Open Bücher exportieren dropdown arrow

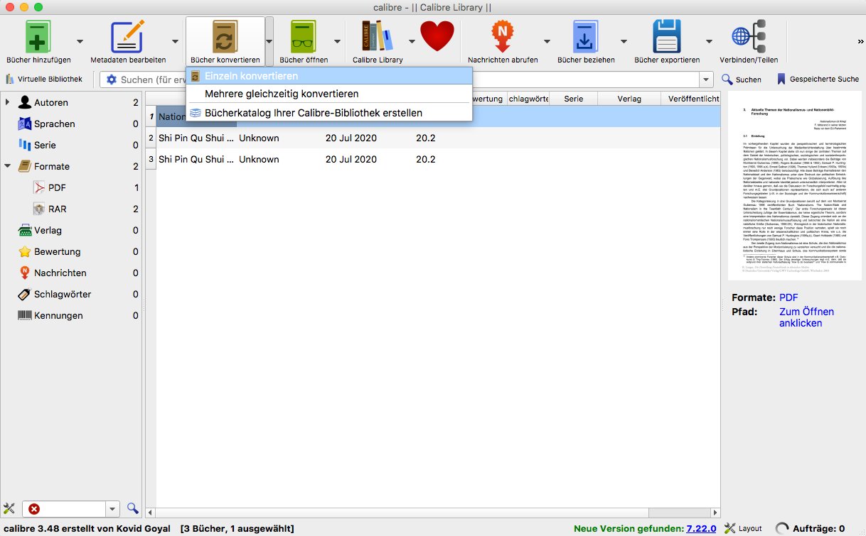point(709,41)
